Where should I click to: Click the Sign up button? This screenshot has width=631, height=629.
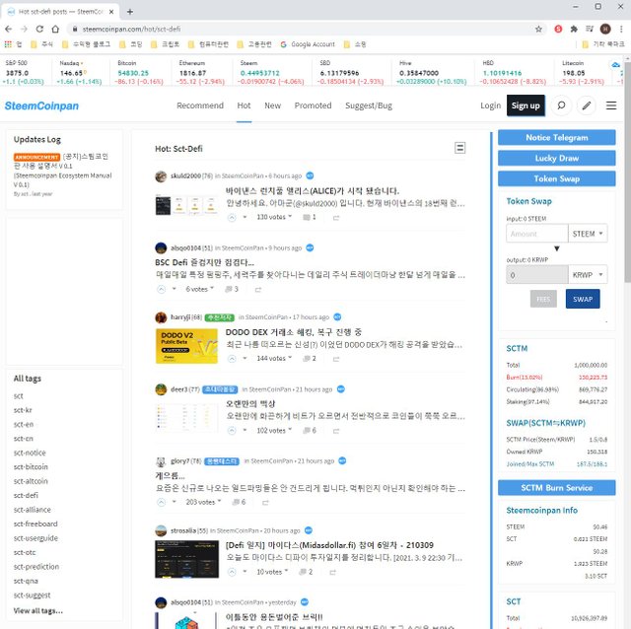526,105
